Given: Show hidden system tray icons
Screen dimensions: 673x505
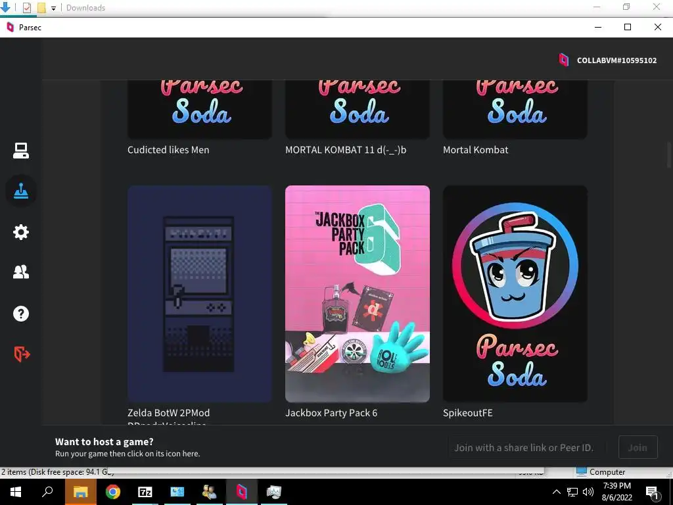Looking at the screenshot, I should (556, 492).
